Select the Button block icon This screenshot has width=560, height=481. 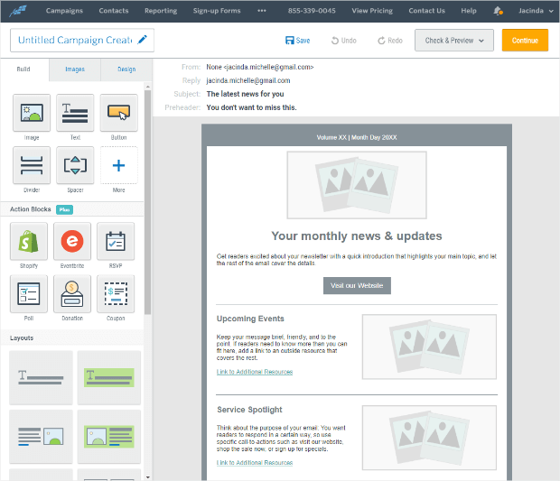118,113
